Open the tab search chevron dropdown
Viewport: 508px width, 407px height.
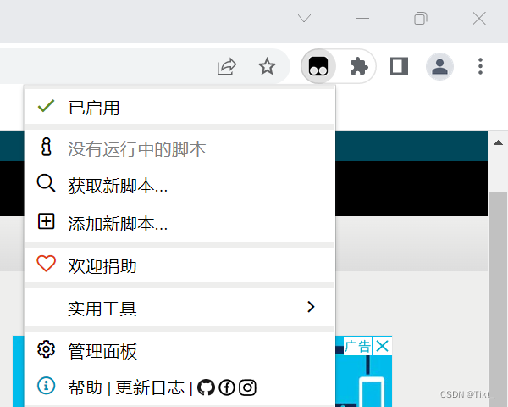304,18
